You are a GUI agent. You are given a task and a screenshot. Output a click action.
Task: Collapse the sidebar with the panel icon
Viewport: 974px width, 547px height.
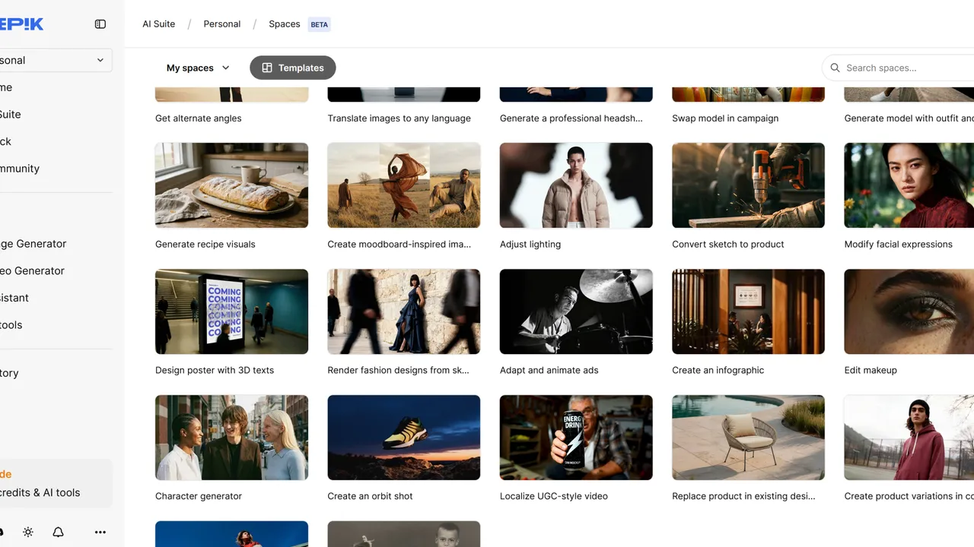tap(100, 24)
